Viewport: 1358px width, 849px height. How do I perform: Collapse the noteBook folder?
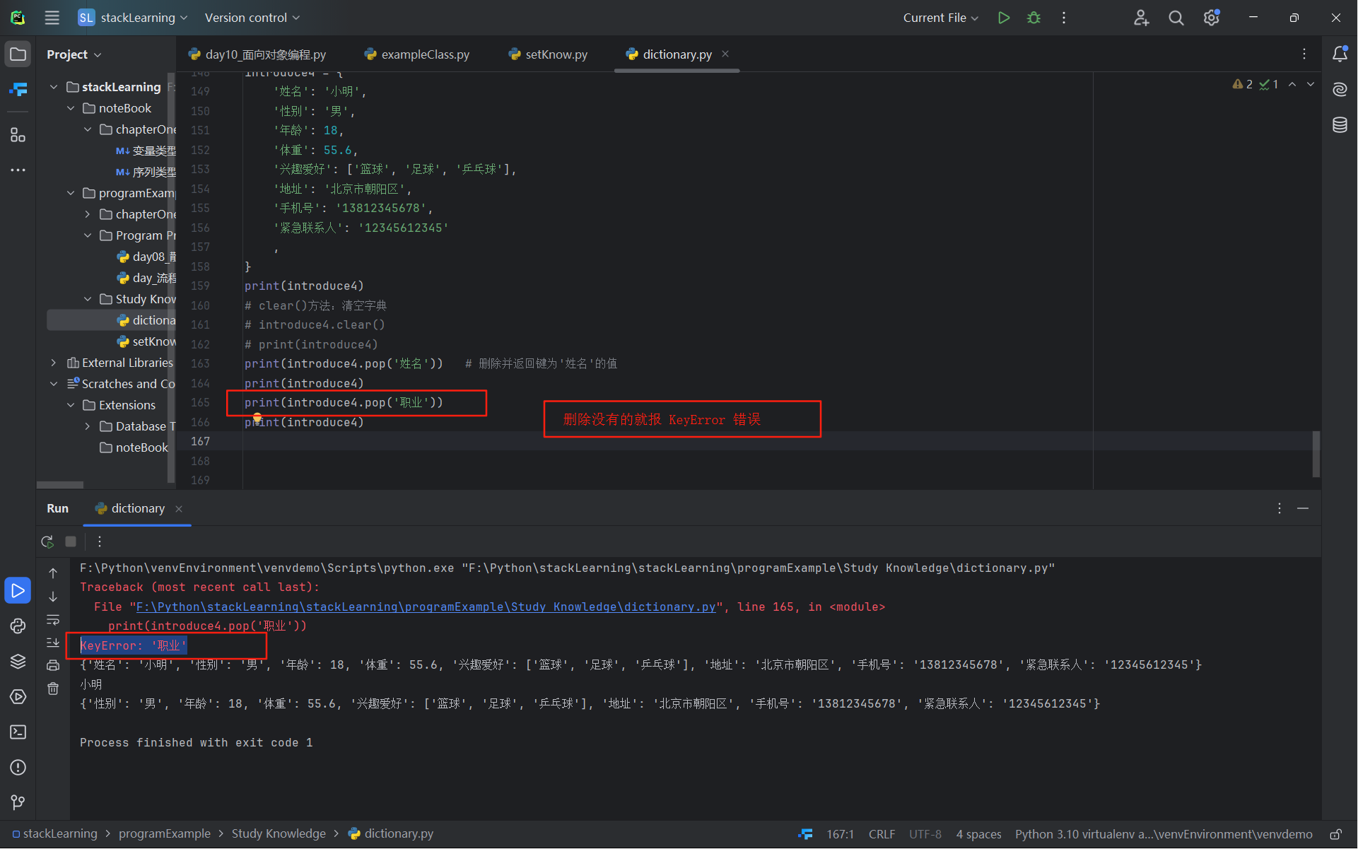(71, 108)
